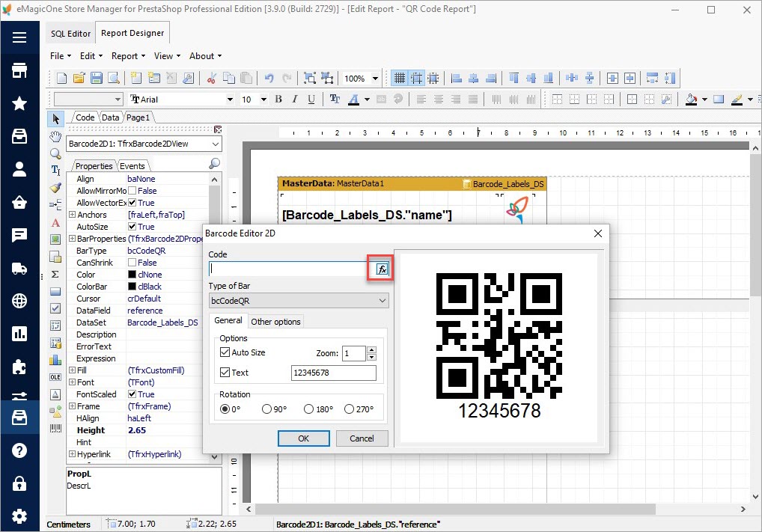762x532 pixels.
Task: Open the Type of Bar bcCodeQR dropdown
Action: click(299, 301)
